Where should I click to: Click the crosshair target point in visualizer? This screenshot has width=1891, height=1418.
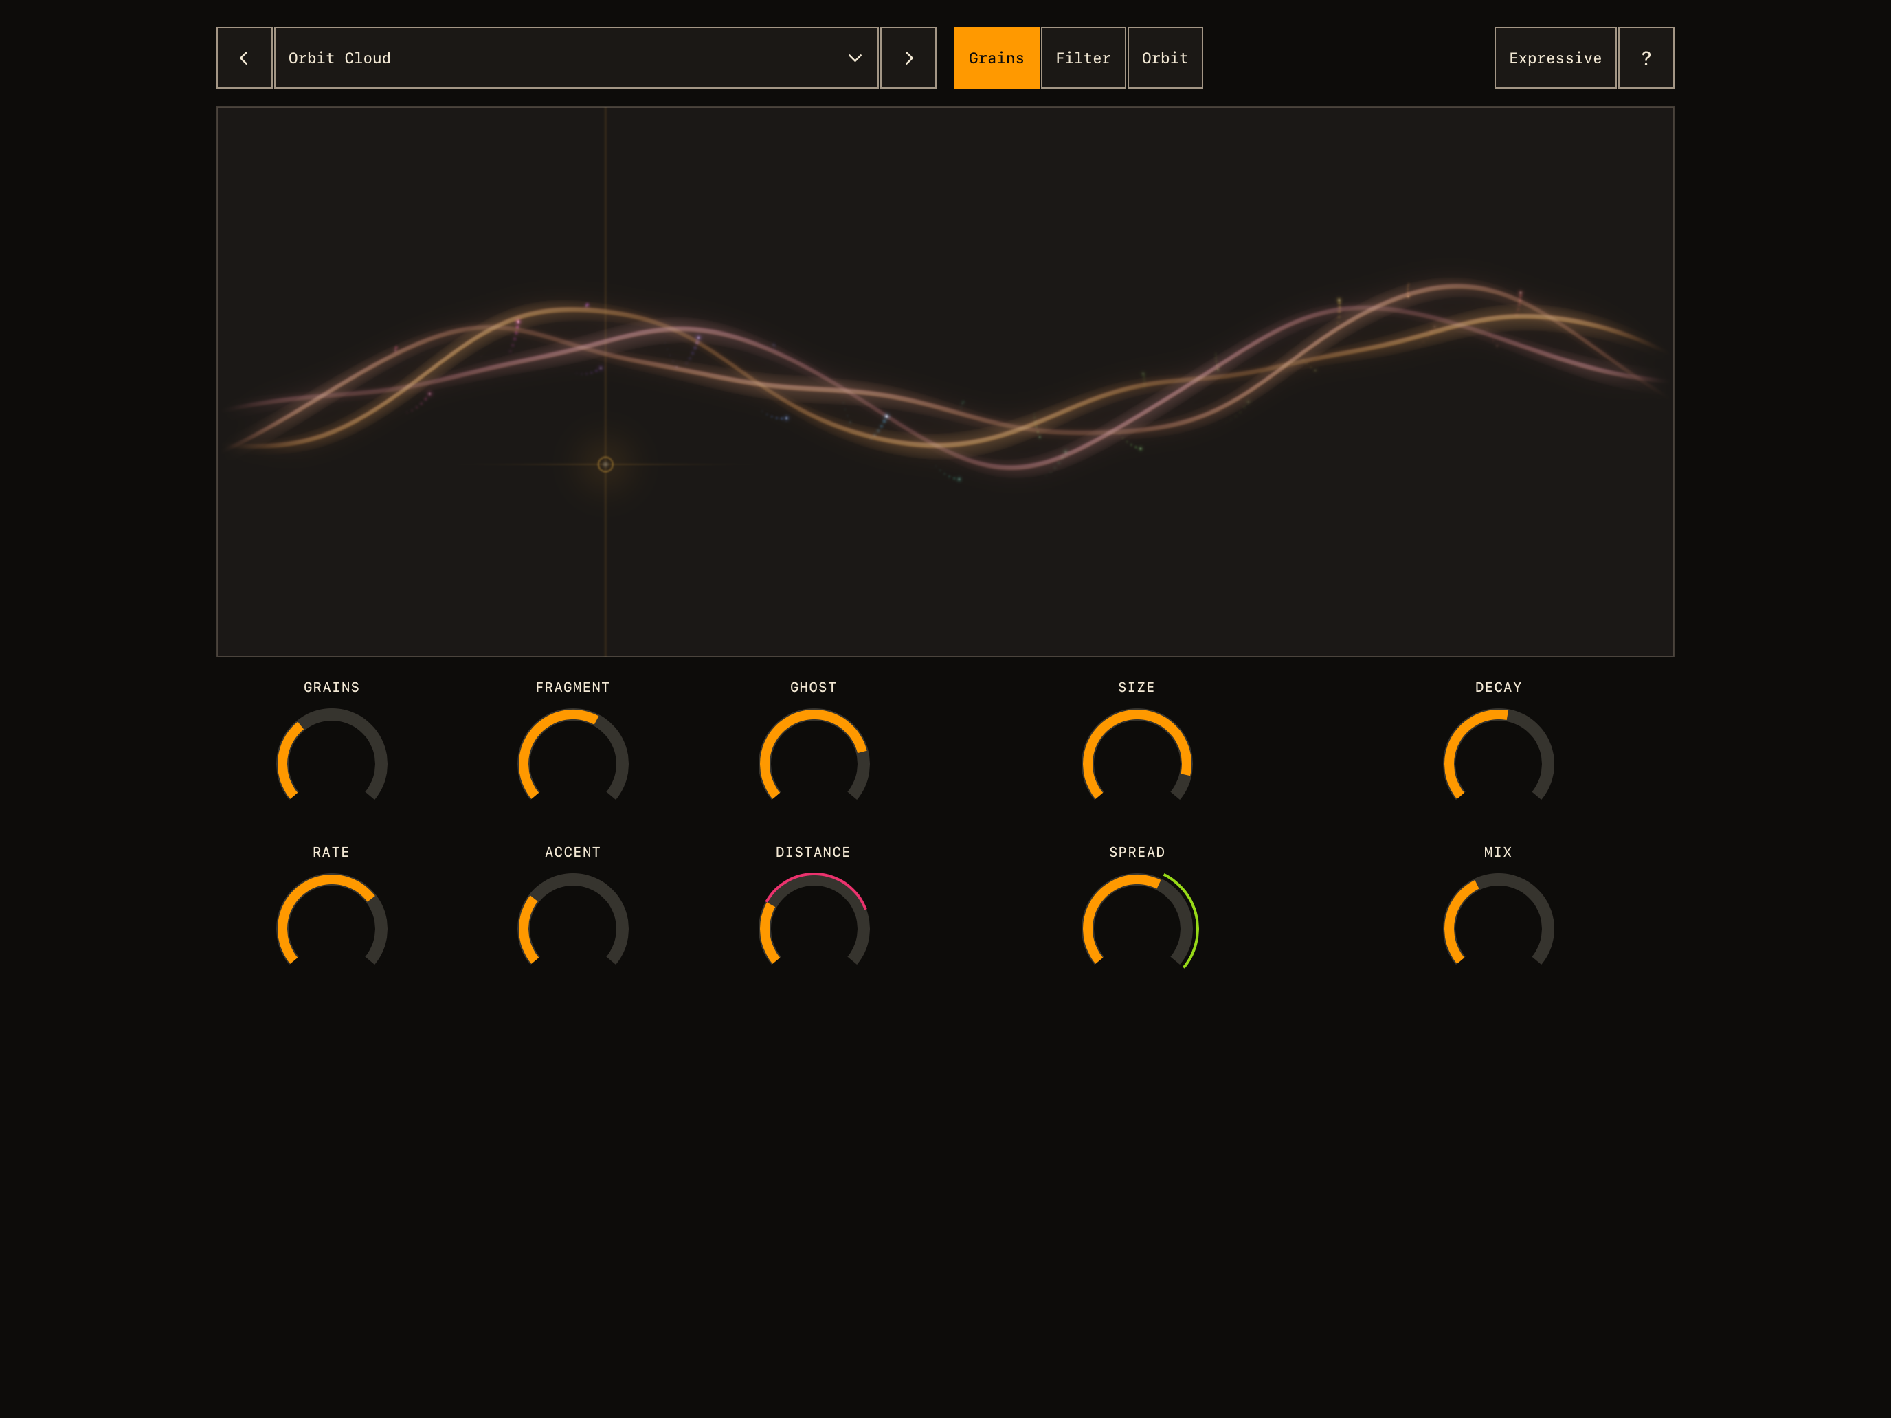click(605, 464)
